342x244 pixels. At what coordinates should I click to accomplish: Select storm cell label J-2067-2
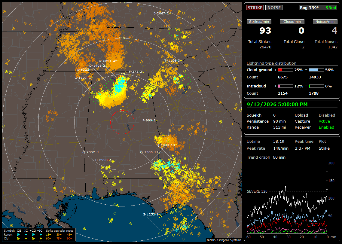coord(161,13)
